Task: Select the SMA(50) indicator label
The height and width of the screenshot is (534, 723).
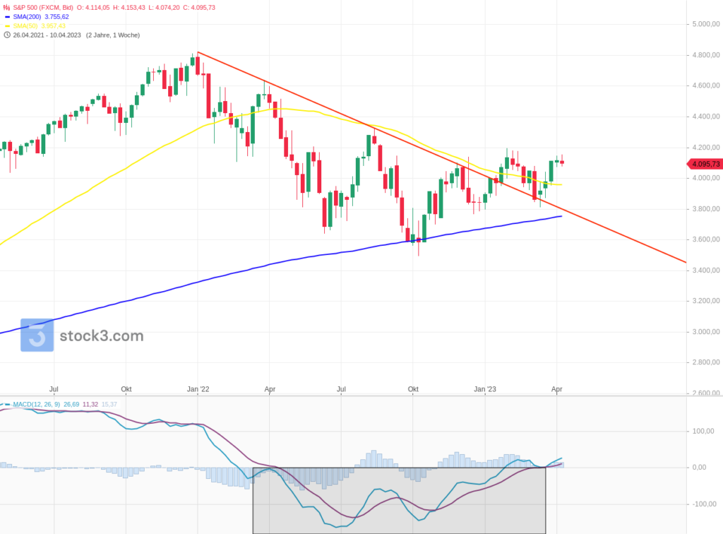Action: [25, 26]
